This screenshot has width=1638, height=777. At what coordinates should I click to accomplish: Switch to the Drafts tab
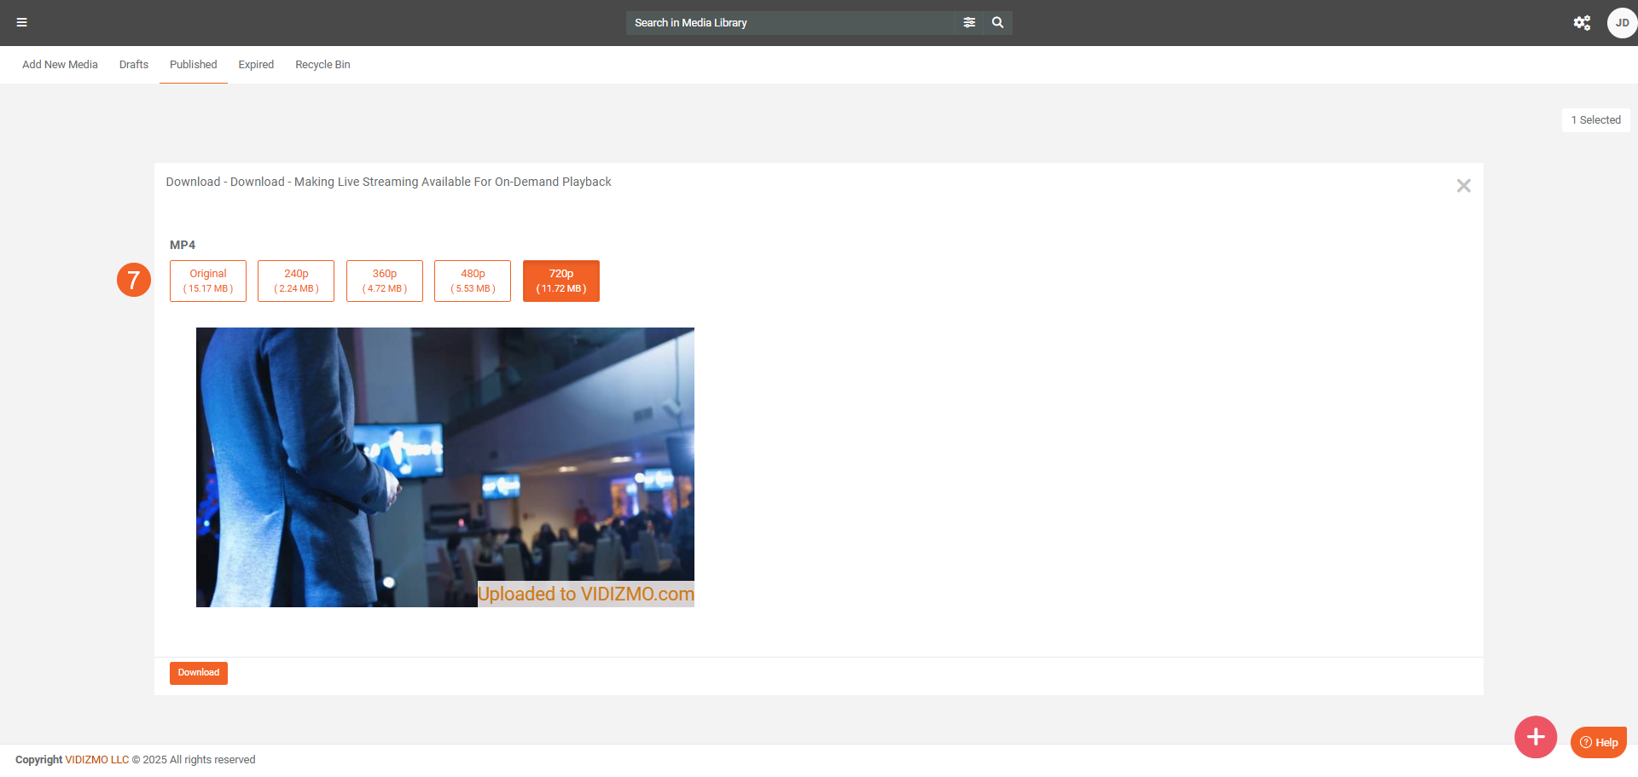click(x=134, y=65)
